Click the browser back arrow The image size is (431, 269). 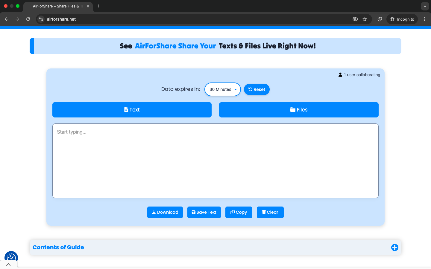tap(7, 19)
